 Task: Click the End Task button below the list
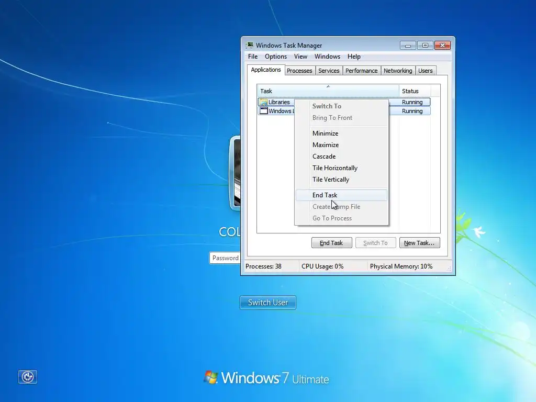(x=331, y=243)
